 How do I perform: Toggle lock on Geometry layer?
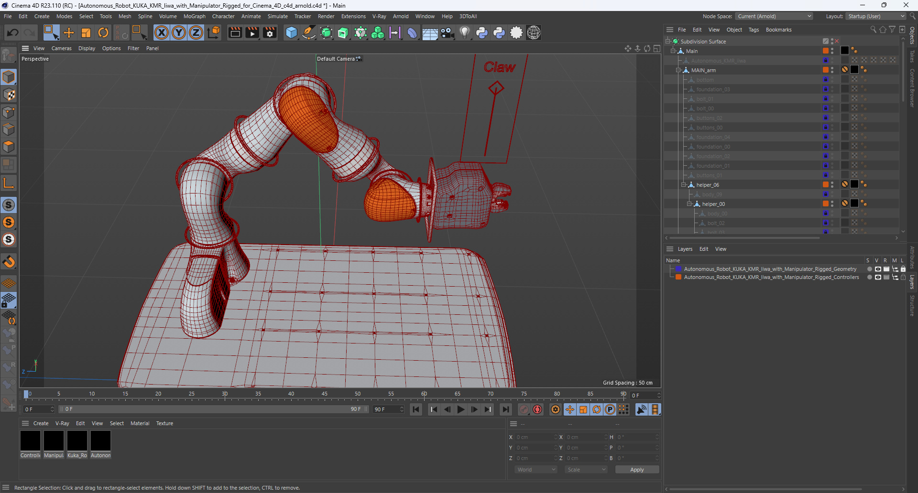[903, 269]
